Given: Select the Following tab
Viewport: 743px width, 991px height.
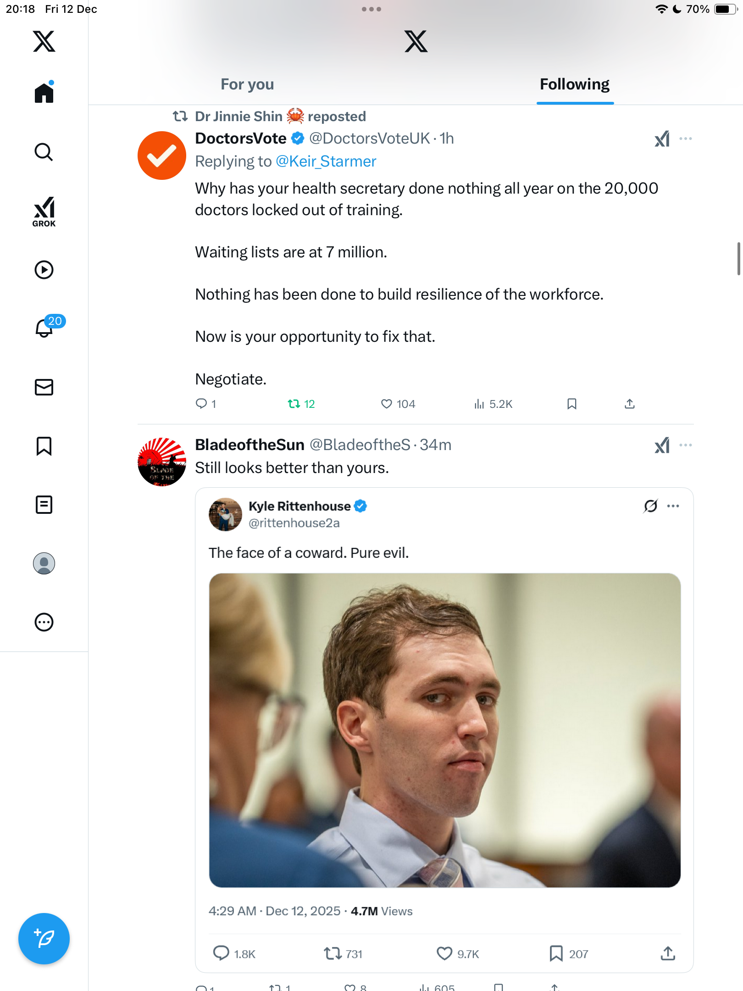Looking at the screenshot, I should (x=575, y=84).
